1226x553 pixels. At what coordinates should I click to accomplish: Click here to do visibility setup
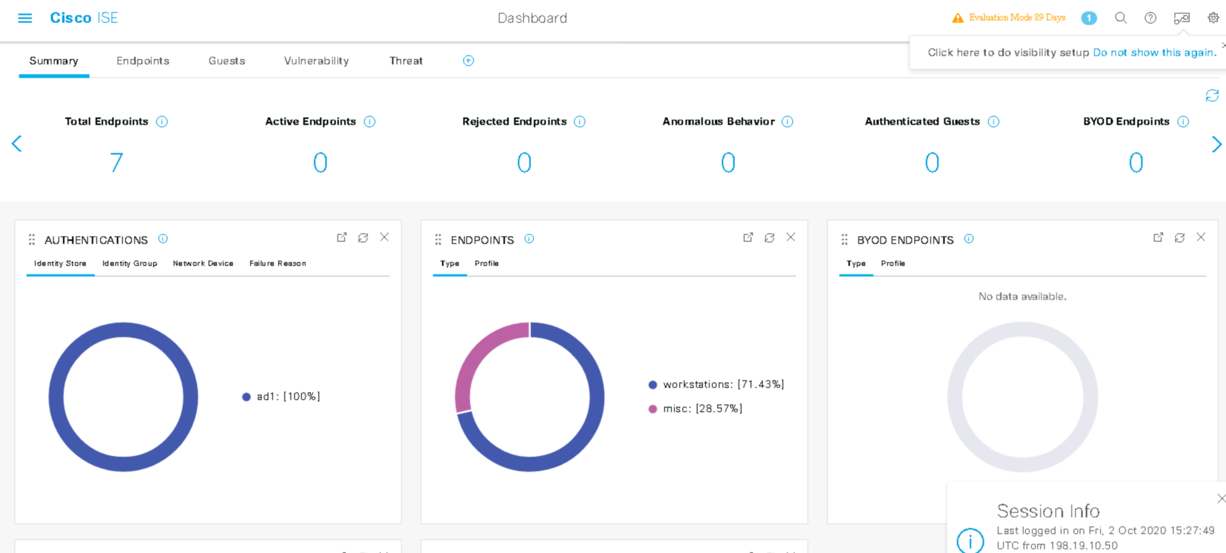coord(1007,52)
